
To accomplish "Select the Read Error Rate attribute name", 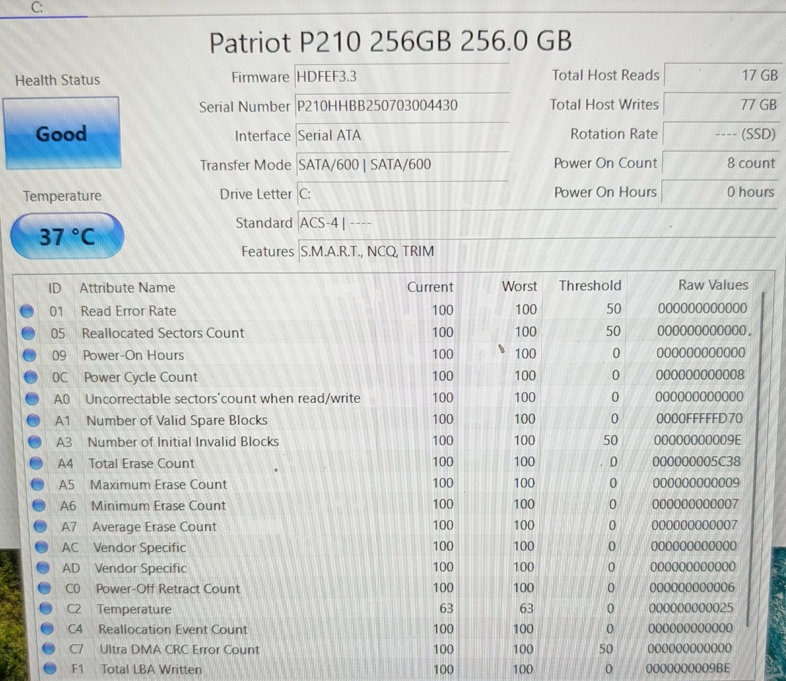I will coord(128,311).
